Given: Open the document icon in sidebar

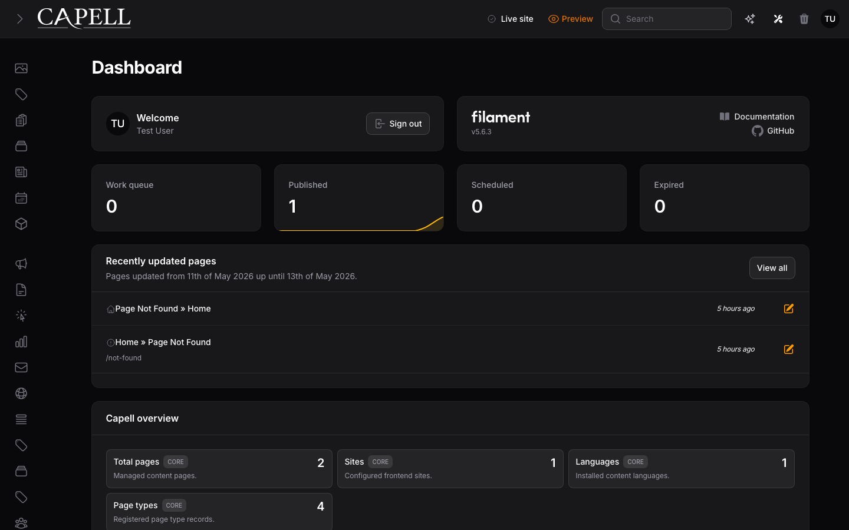Looking at the screenshot, I should [21, 290].
